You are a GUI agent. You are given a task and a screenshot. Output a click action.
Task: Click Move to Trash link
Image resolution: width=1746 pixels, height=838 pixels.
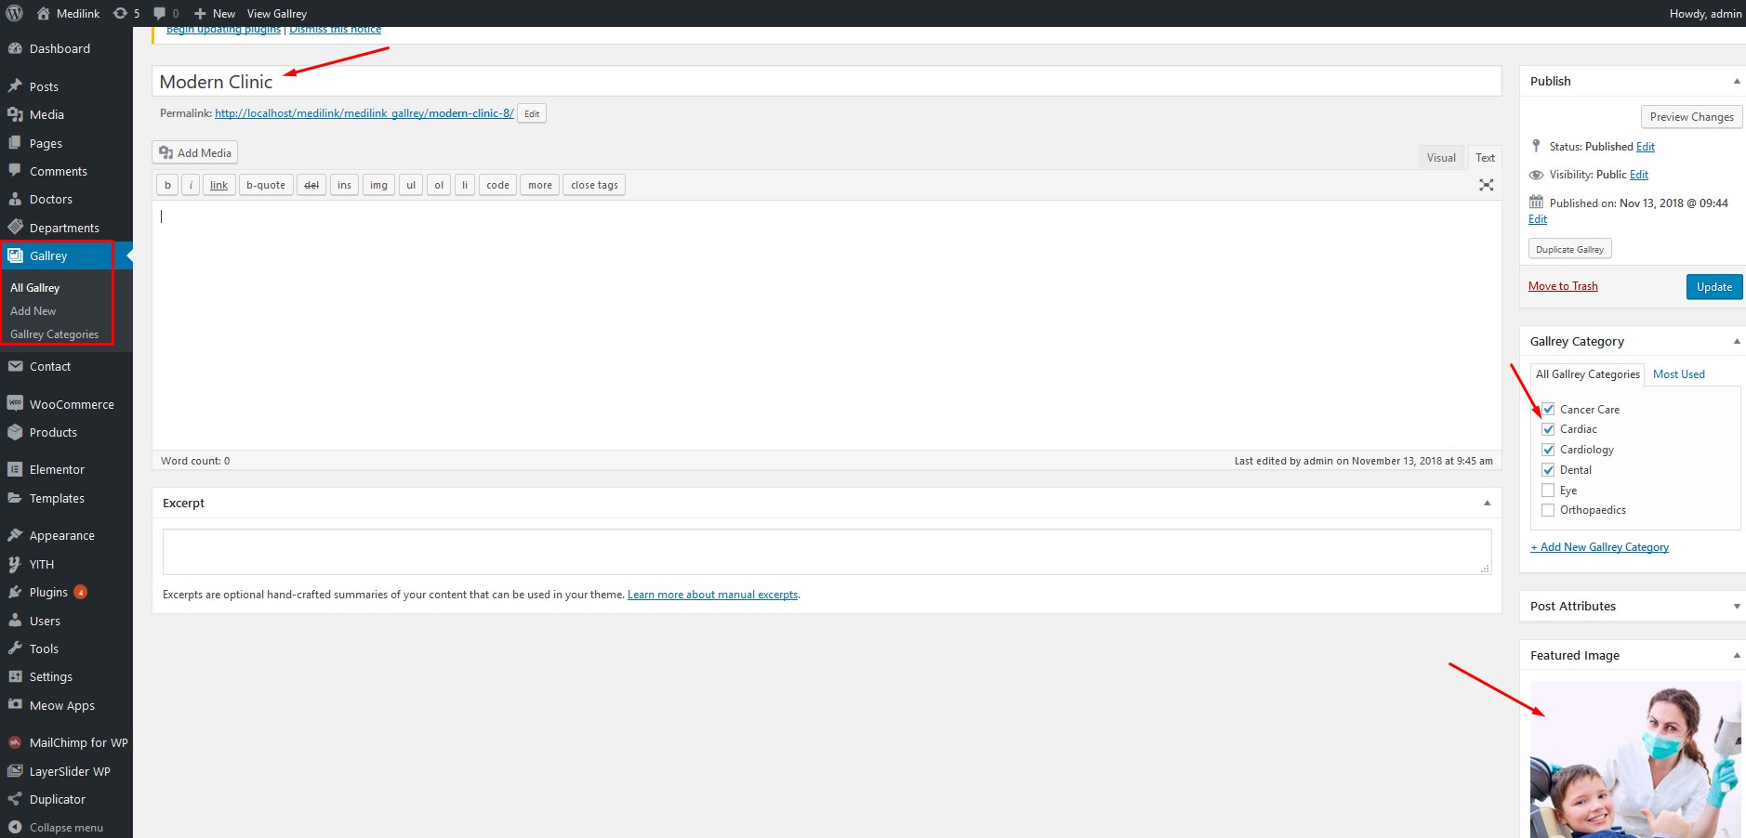pos(1563,286)
